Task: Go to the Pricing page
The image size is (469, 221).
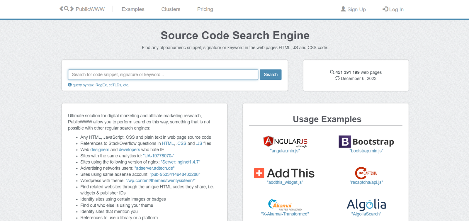Action: pyautogui.click(x=205, y=9)
